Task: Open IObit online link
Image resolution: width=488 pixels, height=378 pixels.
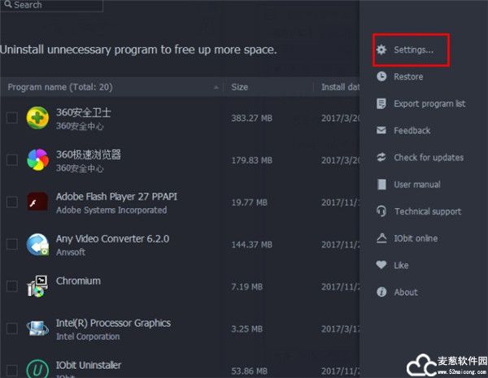Action: coord(416,238)
